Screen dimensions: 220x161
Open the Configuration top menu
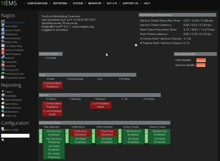(x=37, y=3)
